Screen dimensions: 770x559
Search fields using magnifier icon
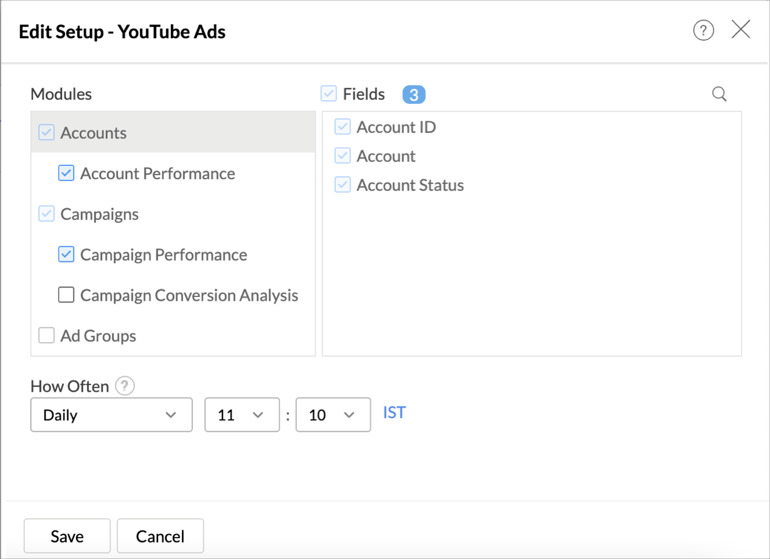pos(719,94)
